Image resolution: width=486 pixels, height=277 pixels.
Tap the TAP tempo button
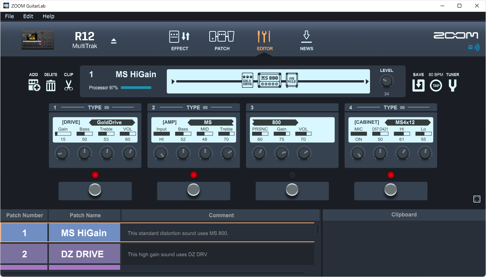pos(436,86)
